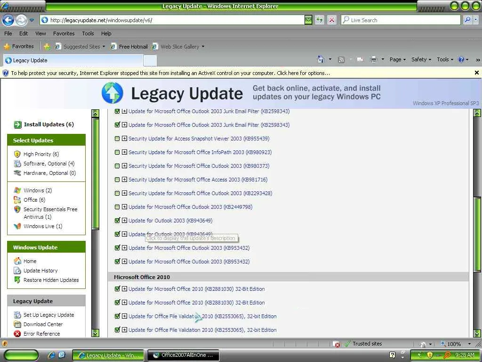This screenshot has width=482, height=362.
Task: Click the Set Up Legacy Update icon
Action: [x=17, y=314]
